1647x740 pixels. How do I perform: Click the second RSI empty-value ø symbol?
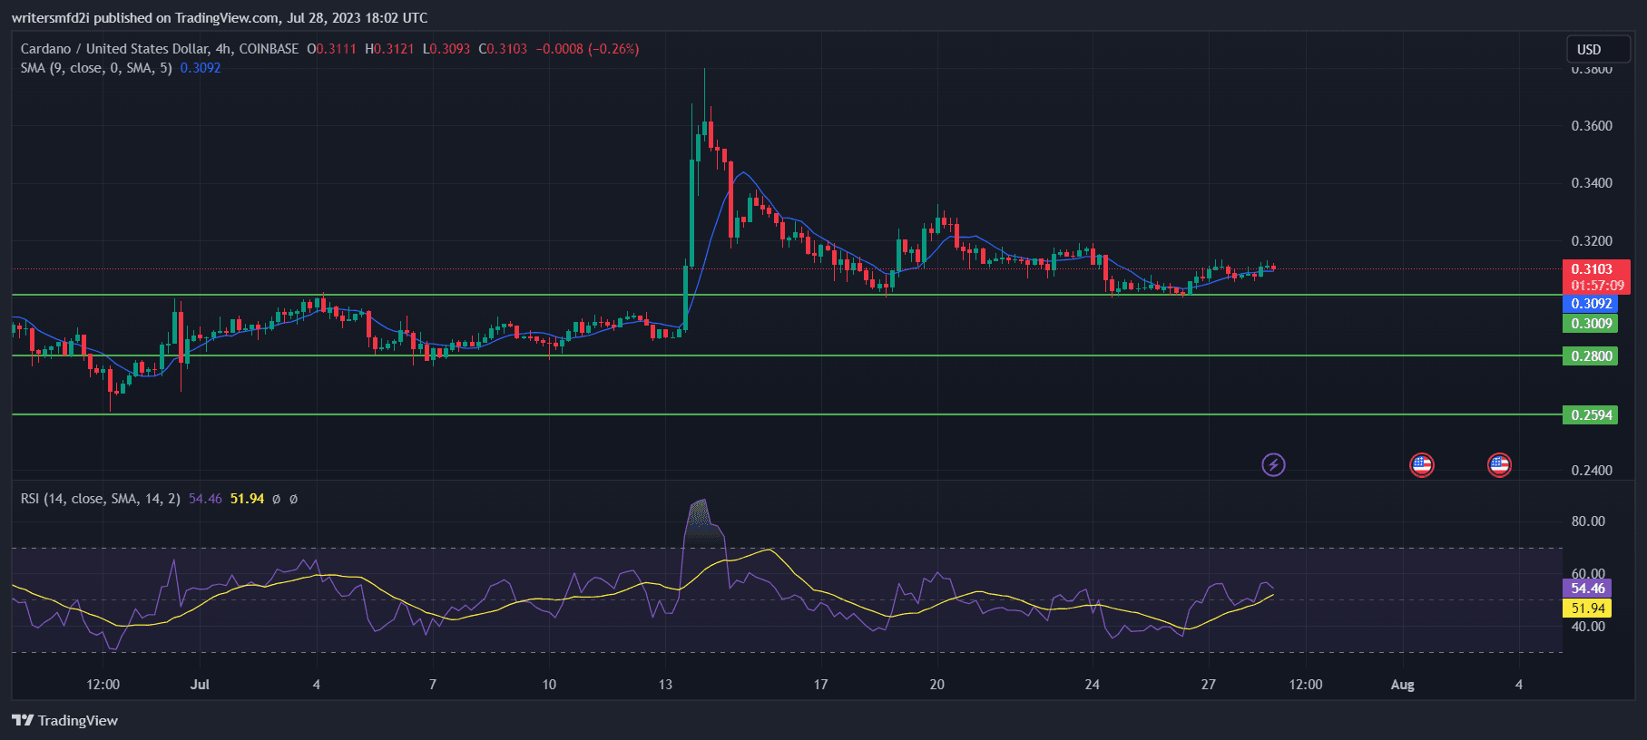click(x=293, y=499)
